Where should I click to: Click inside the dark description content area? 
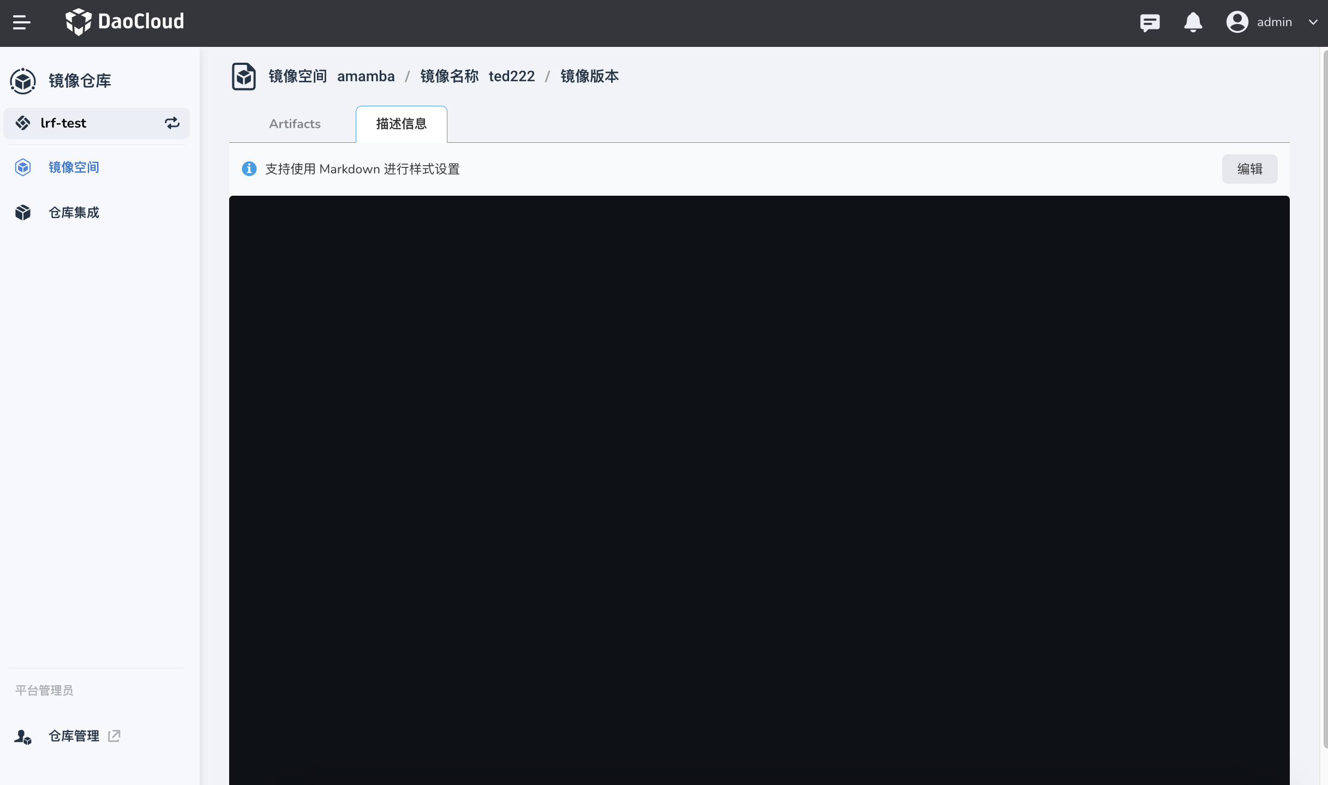(759, 490)
